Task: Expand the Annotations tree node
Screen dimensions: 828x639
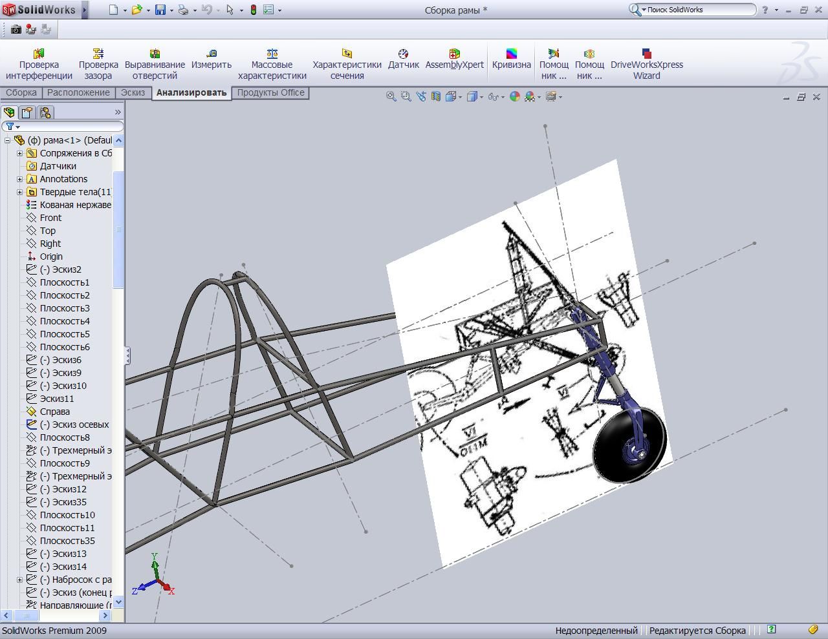Action: 19,179
